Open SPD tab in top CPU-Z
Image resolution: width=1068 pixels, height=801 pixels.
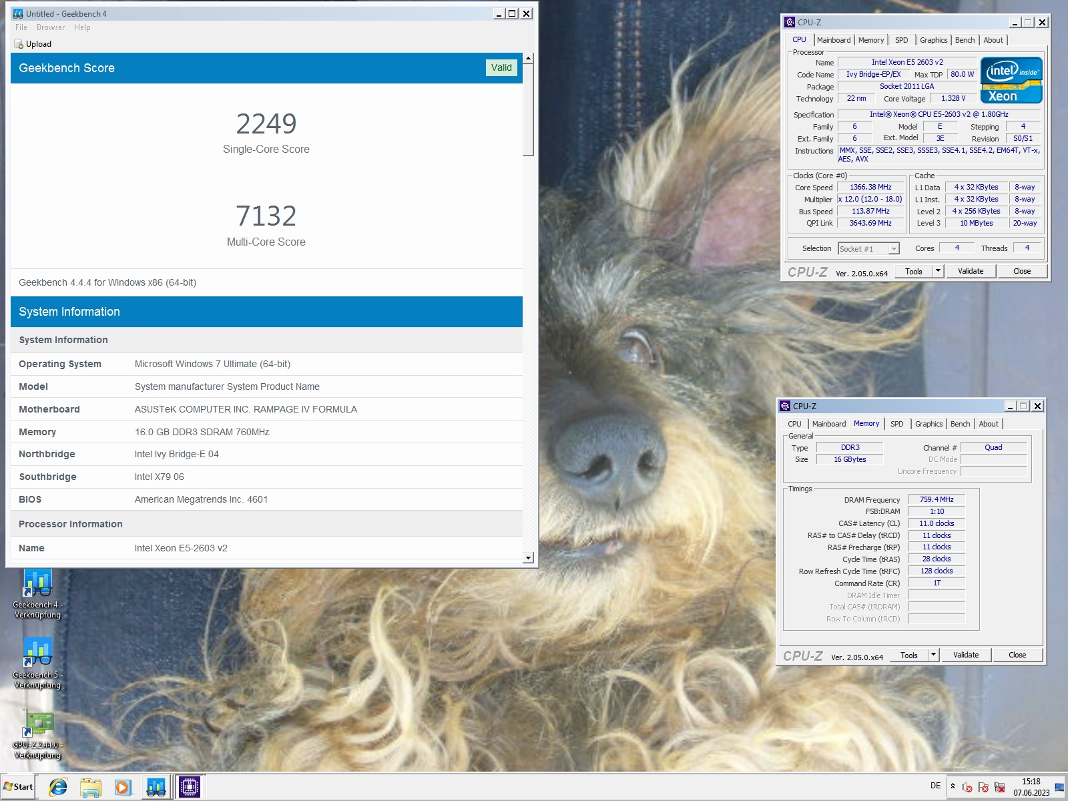tap(901, 40)
